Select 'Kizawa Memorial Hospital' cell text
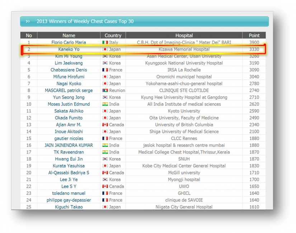The width and height of the screenshot is (296, 233). [x=184, y=49]
